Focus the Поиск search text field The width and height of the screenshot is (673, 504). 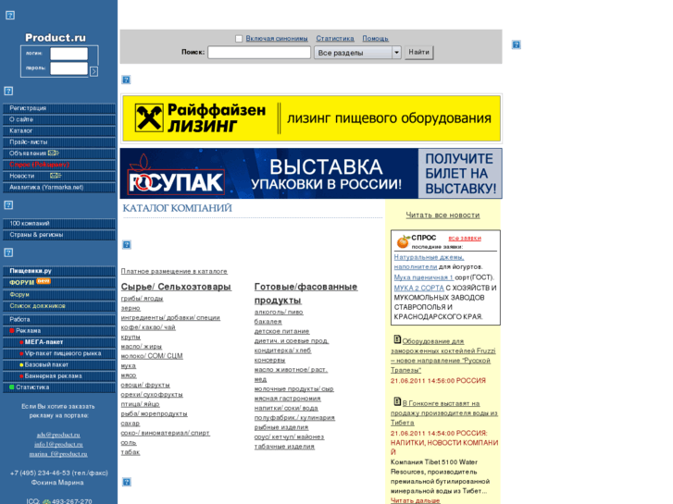(x=259, y=53)
